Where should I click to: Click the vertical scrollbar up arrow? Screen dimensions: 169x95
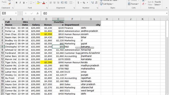167,19
